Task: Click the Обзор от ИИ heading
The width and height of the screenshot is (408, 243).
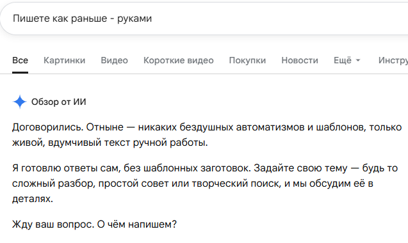Action: tap(58, 102)
